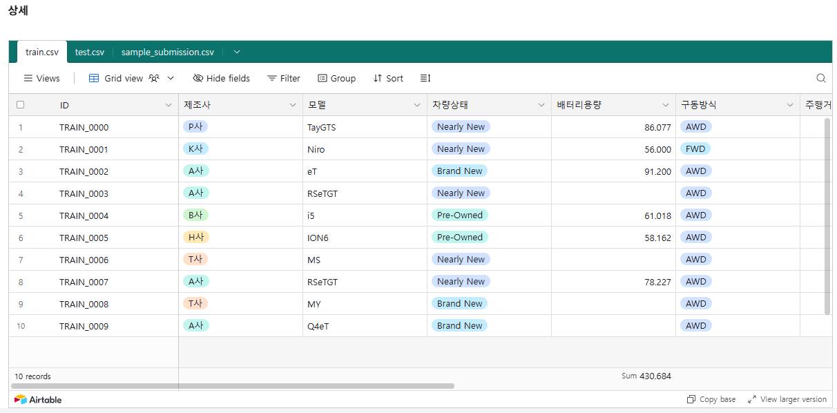Viewport: 837px width, 413px height.
Task: Open the 배터리용량 column dropdown arrow
Action: coord(666,105)
